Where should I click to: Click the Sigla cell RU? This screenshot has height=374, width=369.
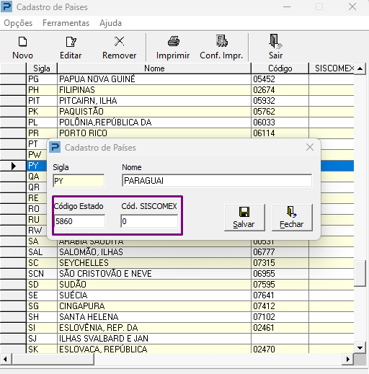(x=37, y=220)
